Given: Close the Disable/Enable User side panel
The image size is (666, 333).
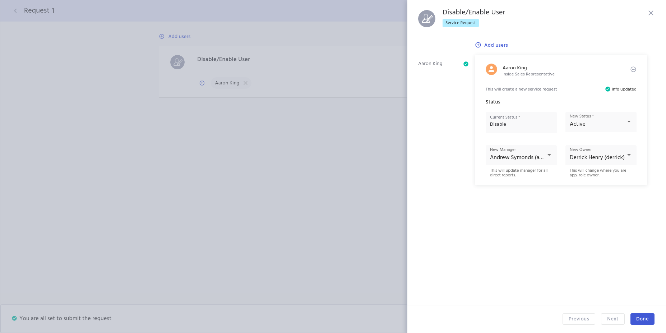Looking at the screenshot, I should 651,13.
